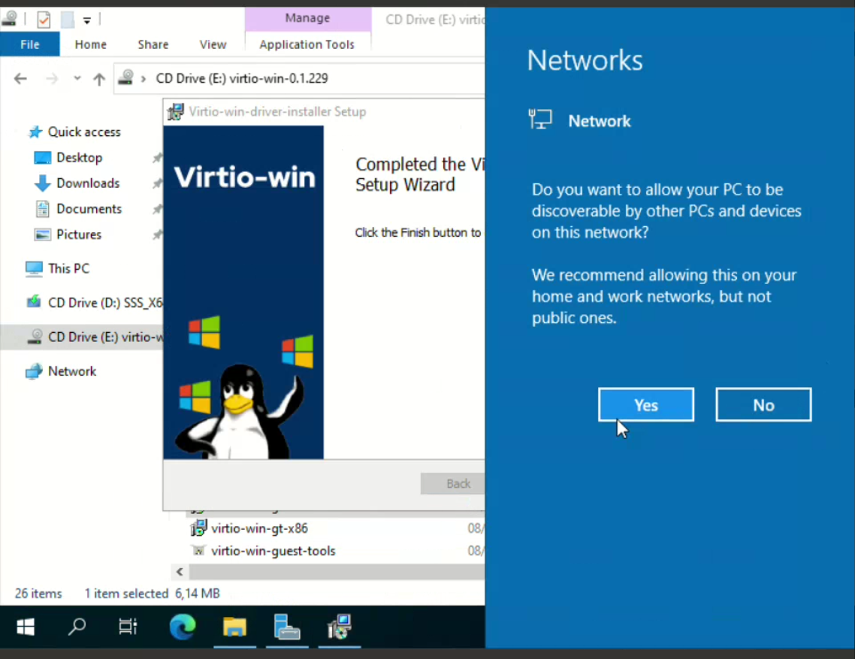The height and width of the screenshot is (659, 855).
Task: Open Task View on the taskbar
Action: coord(128,626)
